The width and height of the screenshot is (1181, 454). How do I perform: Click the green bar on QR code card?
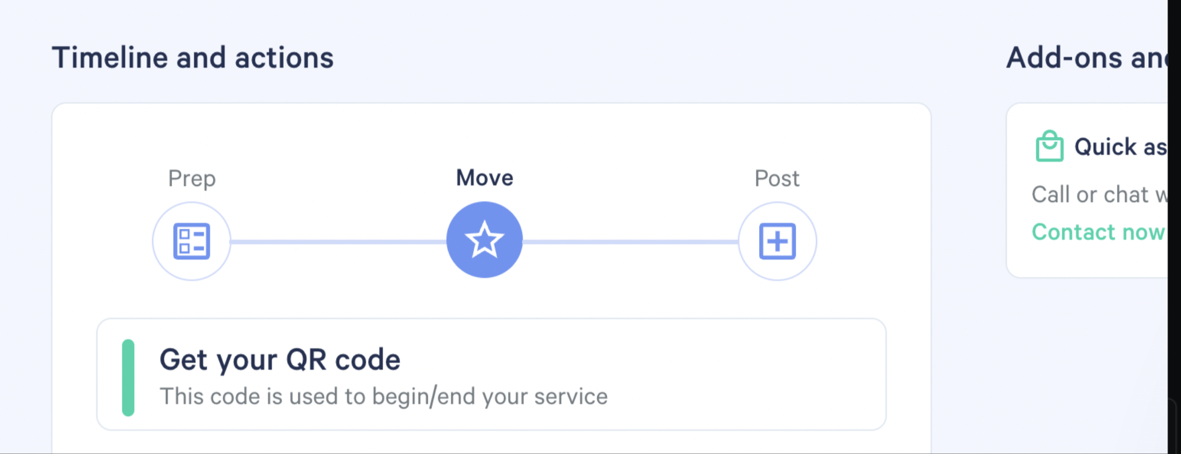(x=128, y=378)
